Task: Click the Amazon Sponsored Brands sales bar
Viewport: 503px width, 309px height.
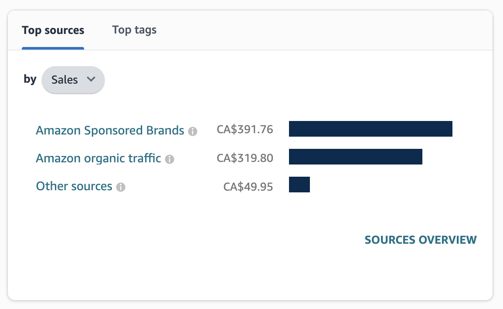Action: point(370,129)
